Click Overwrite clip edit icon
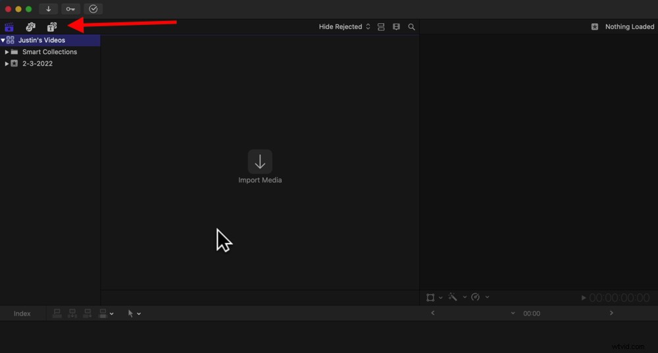This screenshot has width=658, height=353. pos(103,313)
